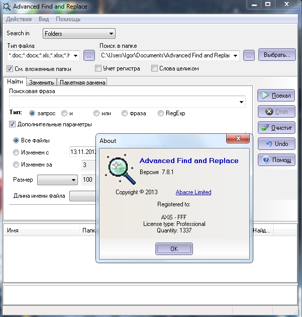
Task: Switch to the Найти tab
Action: click(x=15, y=82)
